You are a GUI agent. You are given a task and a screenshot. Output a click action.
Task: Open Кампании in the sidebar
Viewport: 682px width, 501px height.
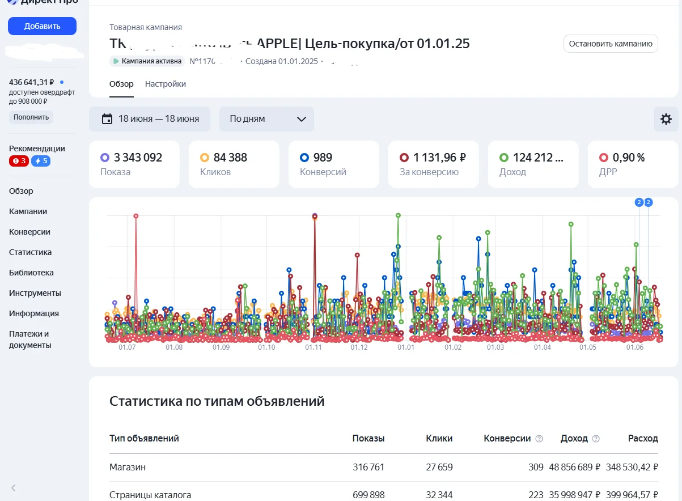(28, 211)
